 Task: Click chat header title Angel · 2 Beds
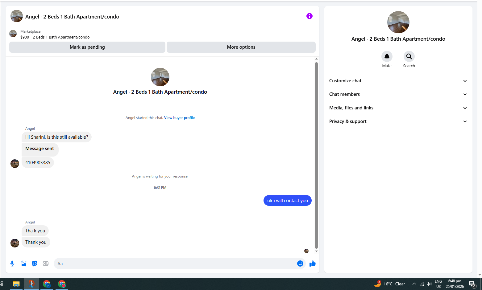coord(72,17)
